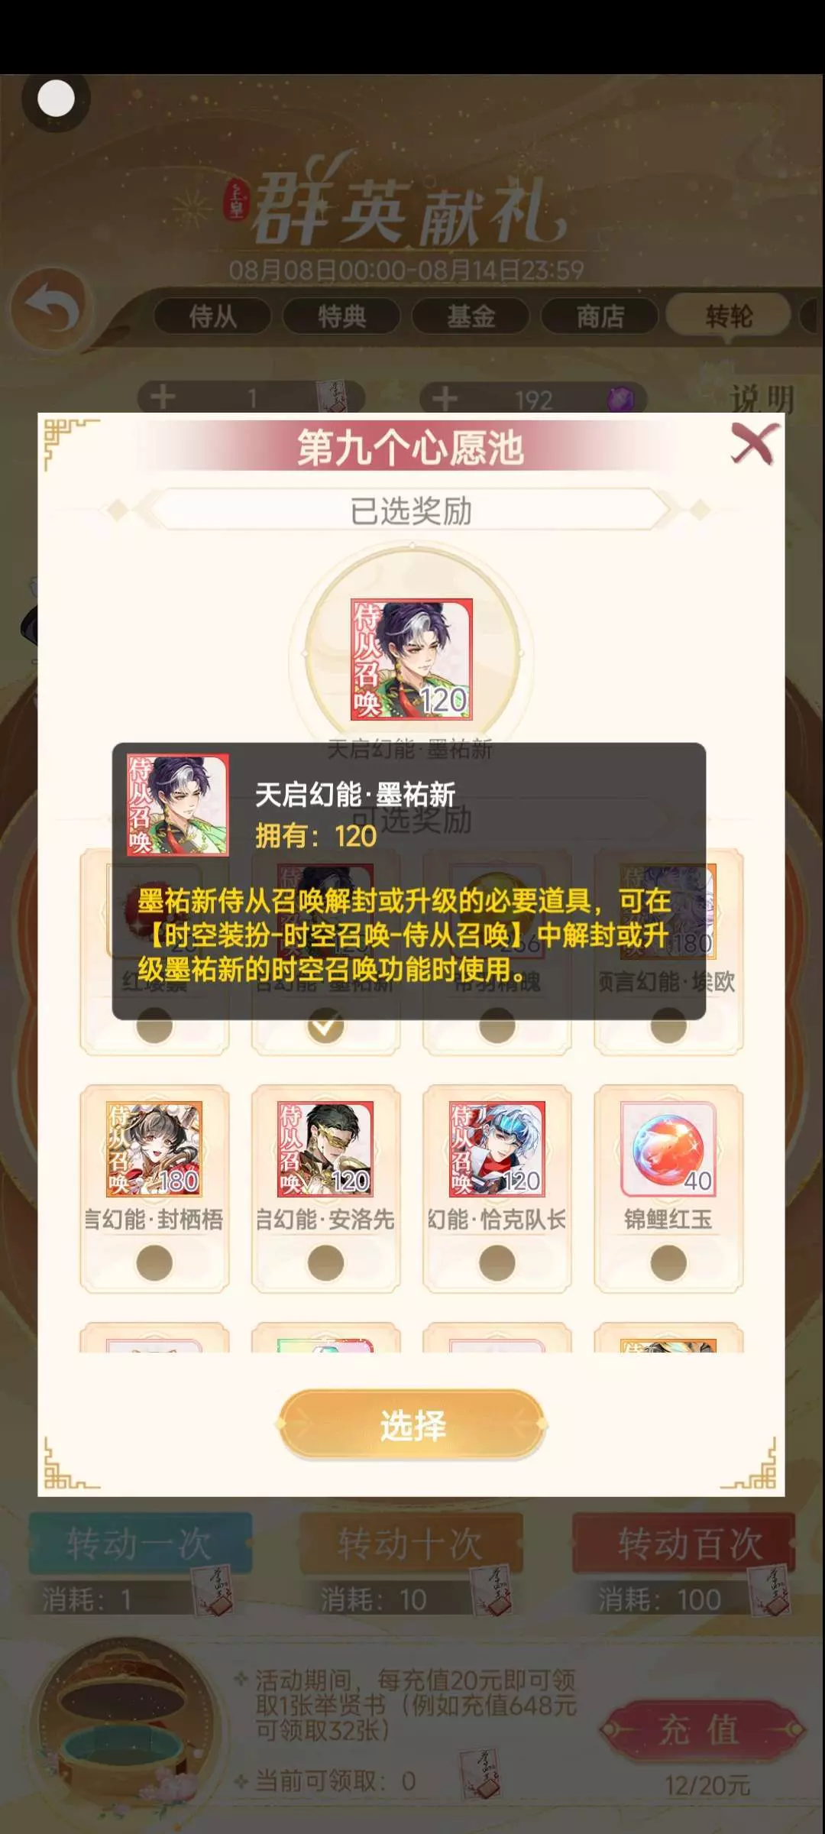The height and width of the screenshot is (1834, 825).
Task: Select the 安洛先 servant summon icon
Action: (325, 1149)
